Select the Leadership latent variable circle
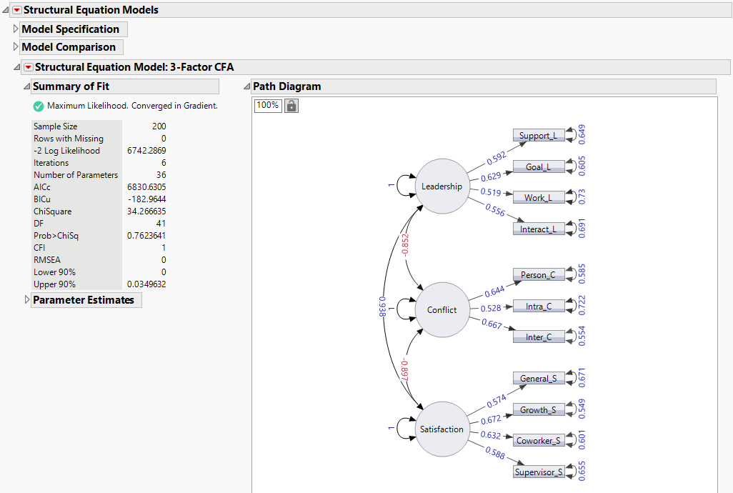Screen dimensions: 733x493 click(x=442, y=186)
